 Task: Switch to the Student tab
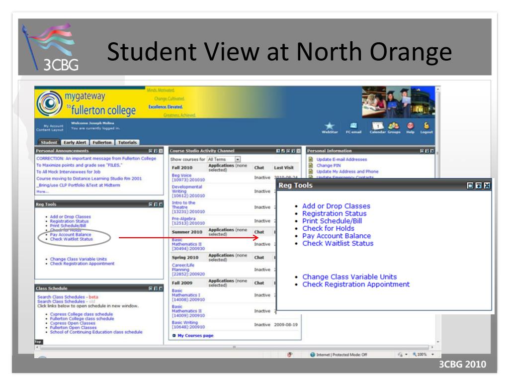coord(49,142)
